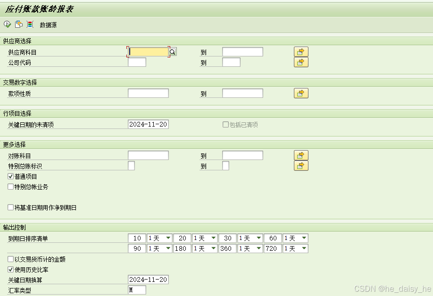Open the 数据源 toolbar button
This screenshot has height=296, width=433.
point(48,25)
